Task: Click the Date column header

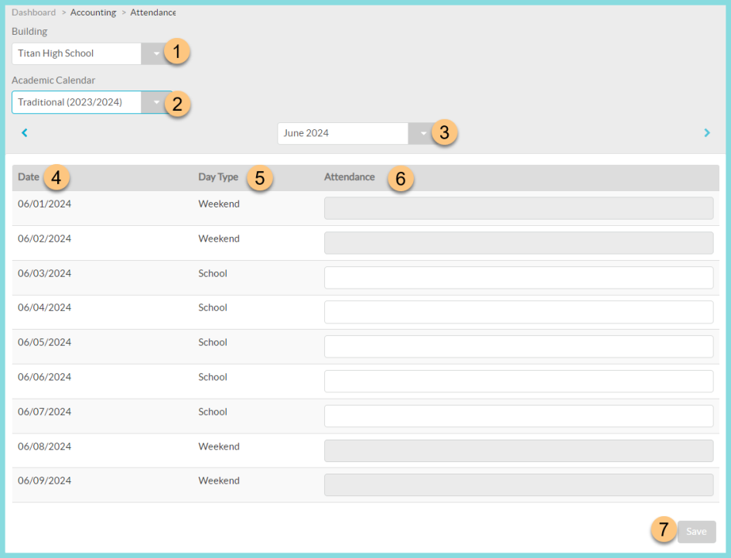Action: [x=29, y=177]
